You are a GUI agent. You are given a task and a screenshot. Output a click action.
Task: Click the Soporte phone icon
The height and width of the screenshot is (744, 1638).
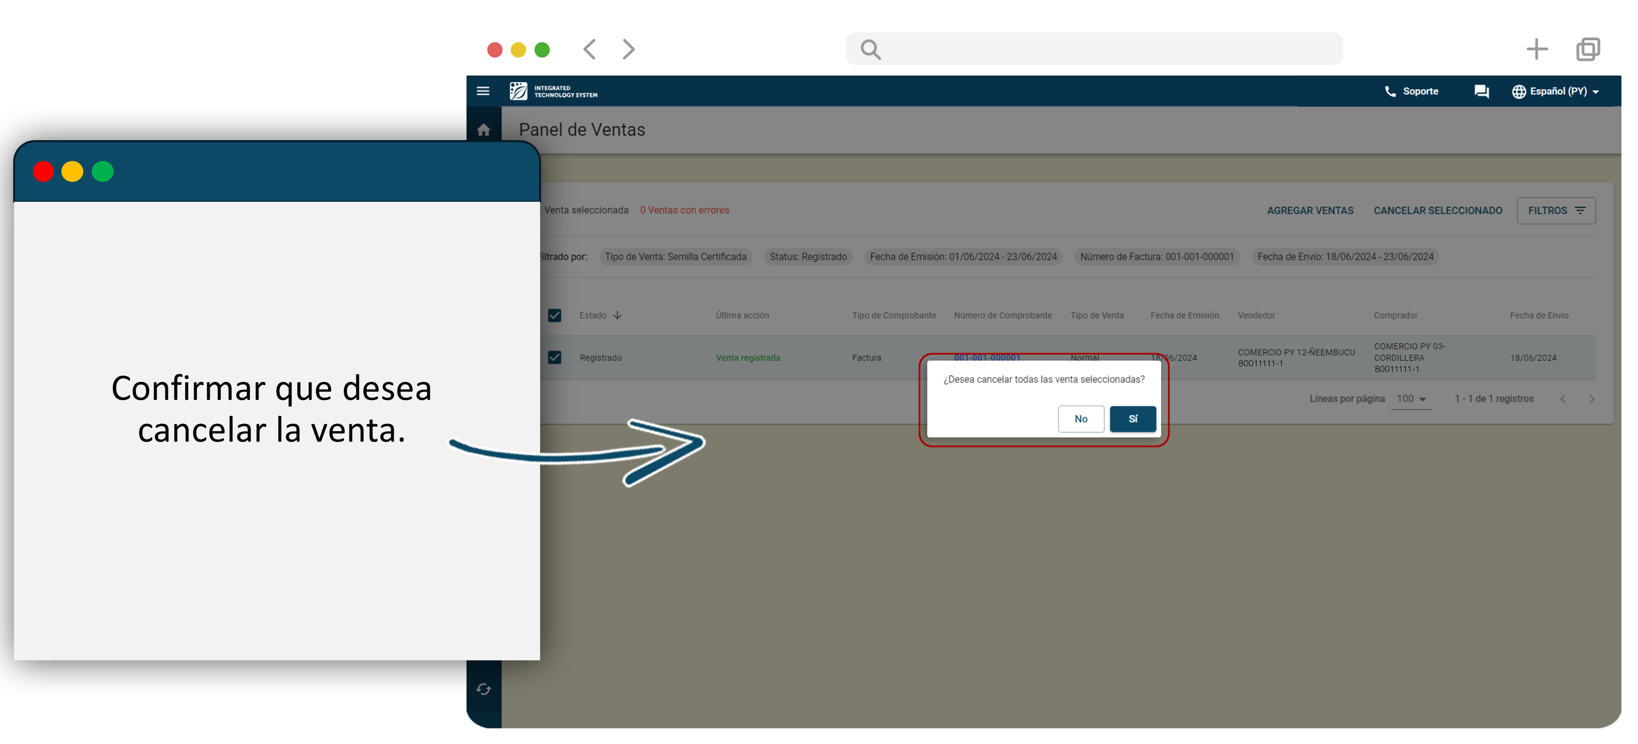point(1390,91)
